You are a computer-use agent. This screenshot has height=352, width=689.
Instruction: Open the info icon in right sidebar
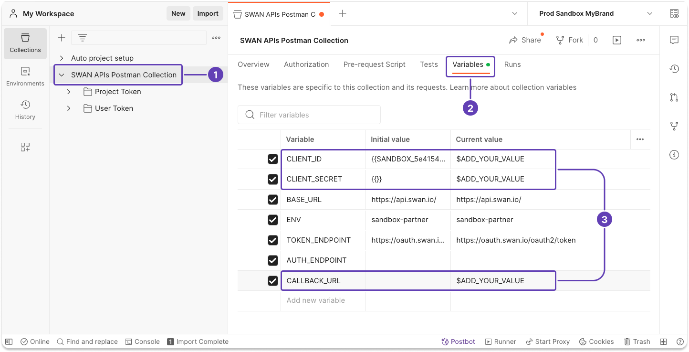[674, 155]
